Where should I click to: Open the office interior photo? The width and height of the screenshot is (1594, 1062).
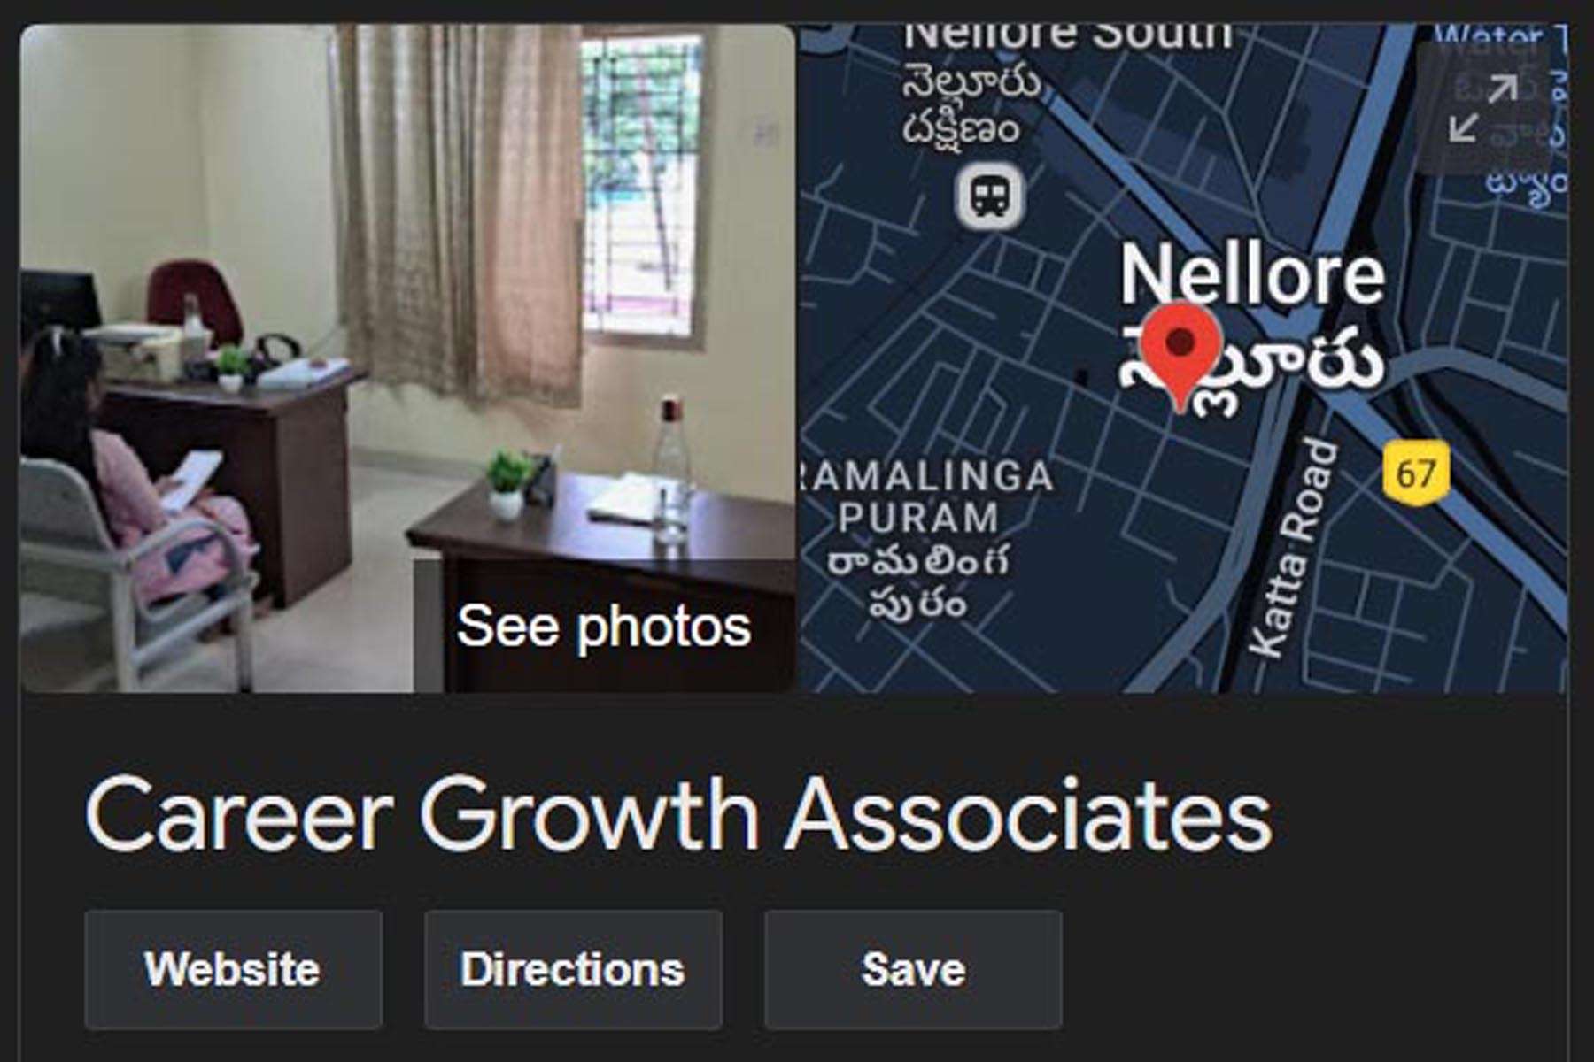tap(408, 358)
